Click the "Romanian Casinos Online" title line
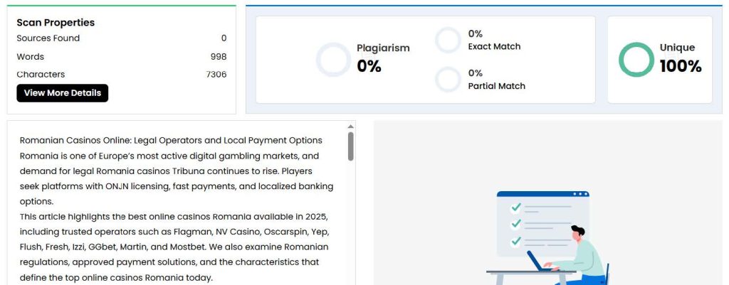This screenshot has height=285, width=729. point(171,141)
